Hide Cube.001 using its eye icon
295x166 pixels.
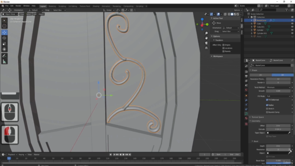click(x=292, y=27)
